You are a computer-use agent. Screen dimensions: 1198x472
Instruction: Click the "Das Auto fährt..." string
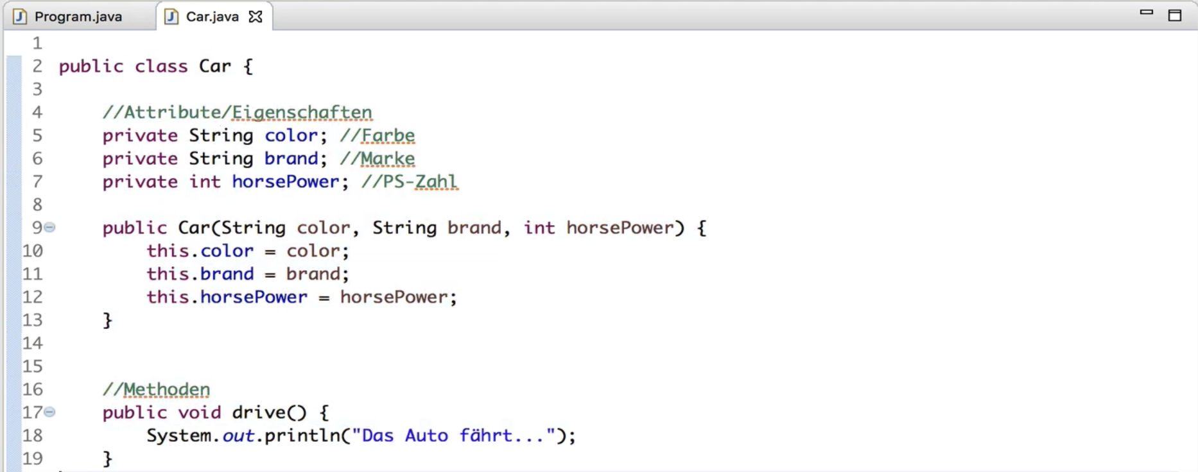coord(453,435)
